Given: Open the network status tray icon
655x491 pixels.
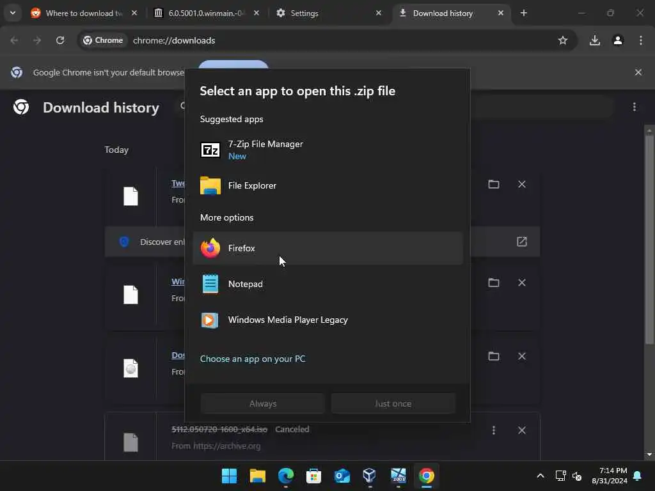Looking at the screenshot, I should pyautogui.click(x=560, y=476).
